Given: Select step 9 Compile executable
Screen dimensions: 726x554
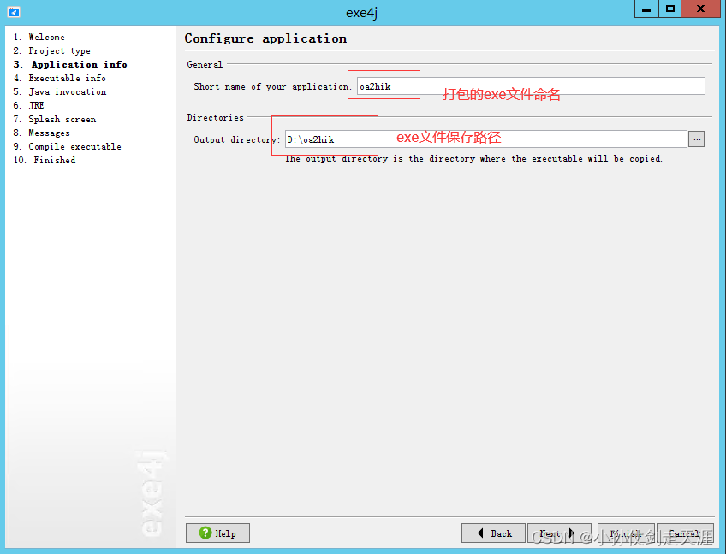Looking at the screenshot, I should point(68,146).
